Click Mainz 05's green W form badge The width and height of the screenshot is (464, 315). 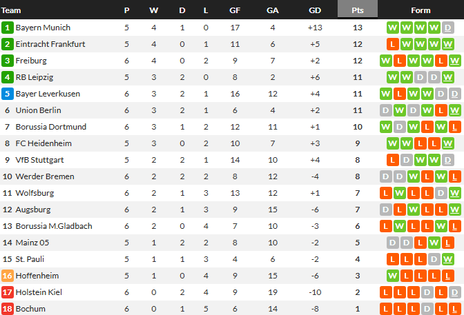(434, 243)
